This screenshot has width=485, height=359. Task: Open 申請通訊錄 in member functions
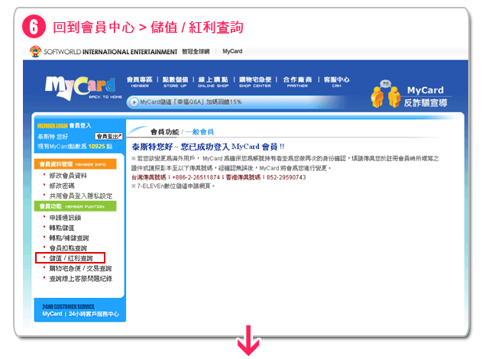65,218
